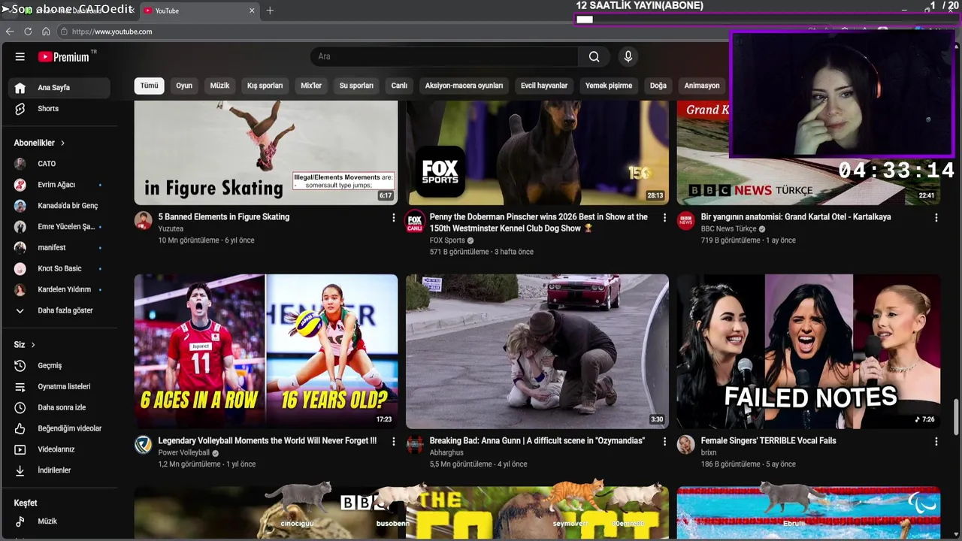Click the Abharghus channel name
The width and height of the screenshot is (962, 541).
pyautogui.click(x=446, y=453)
